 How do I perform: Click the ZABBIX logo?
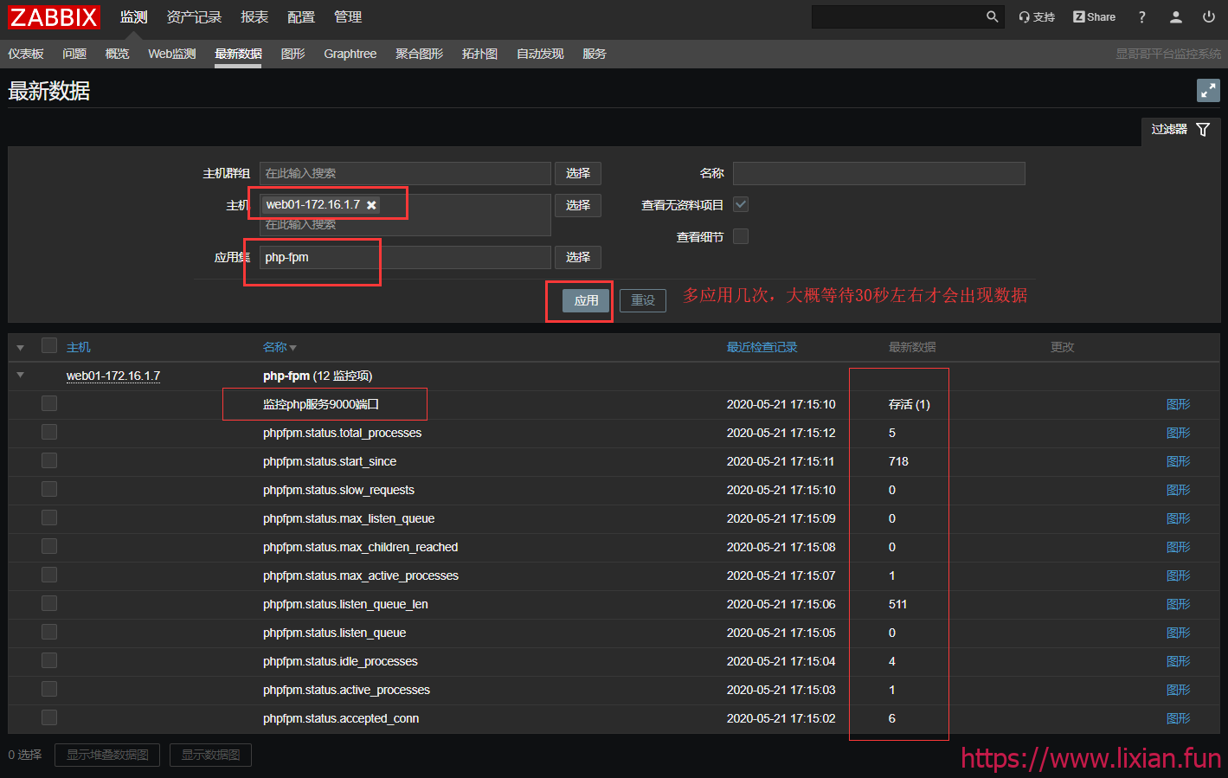pyautogui.click(x=54, y=17)
